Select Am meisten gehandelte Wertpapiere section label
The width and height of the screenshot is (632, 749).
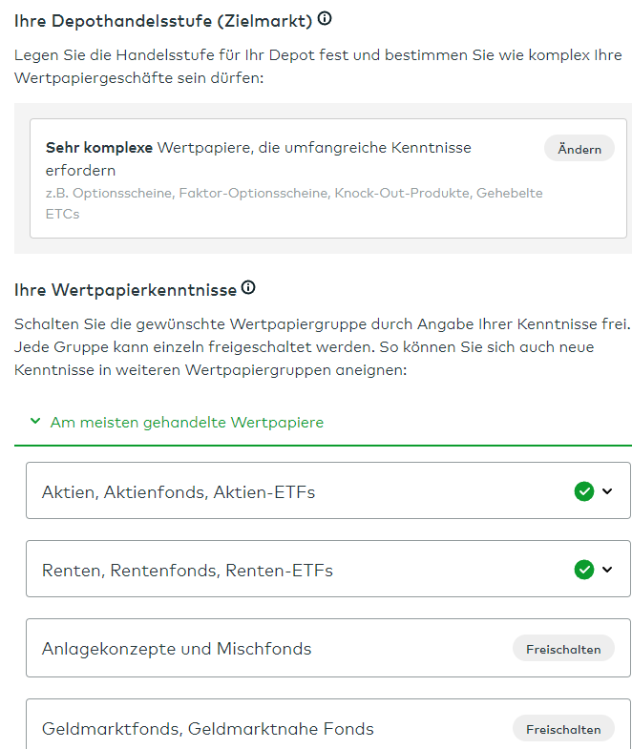click(187, 422)
